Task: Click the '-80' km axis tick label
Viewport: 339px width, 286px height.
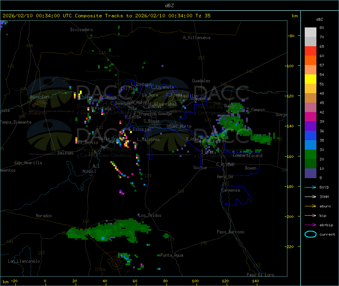Action: tap(291, 36)
